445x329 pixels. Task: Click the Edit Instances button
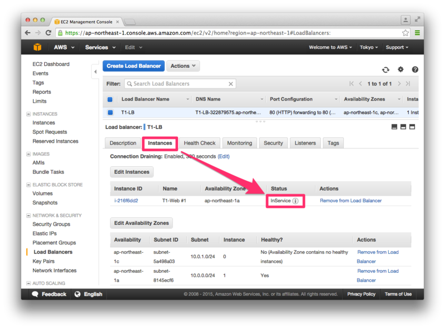click(x=132, y=172)
